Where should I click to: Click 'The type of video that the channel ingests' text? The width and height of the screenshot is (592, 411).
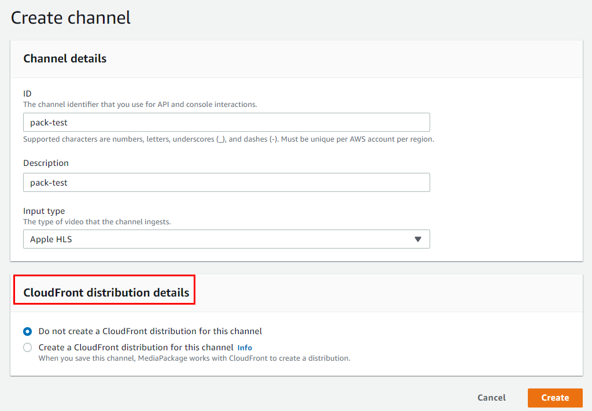pyautogui.click(x=97, y=221)
